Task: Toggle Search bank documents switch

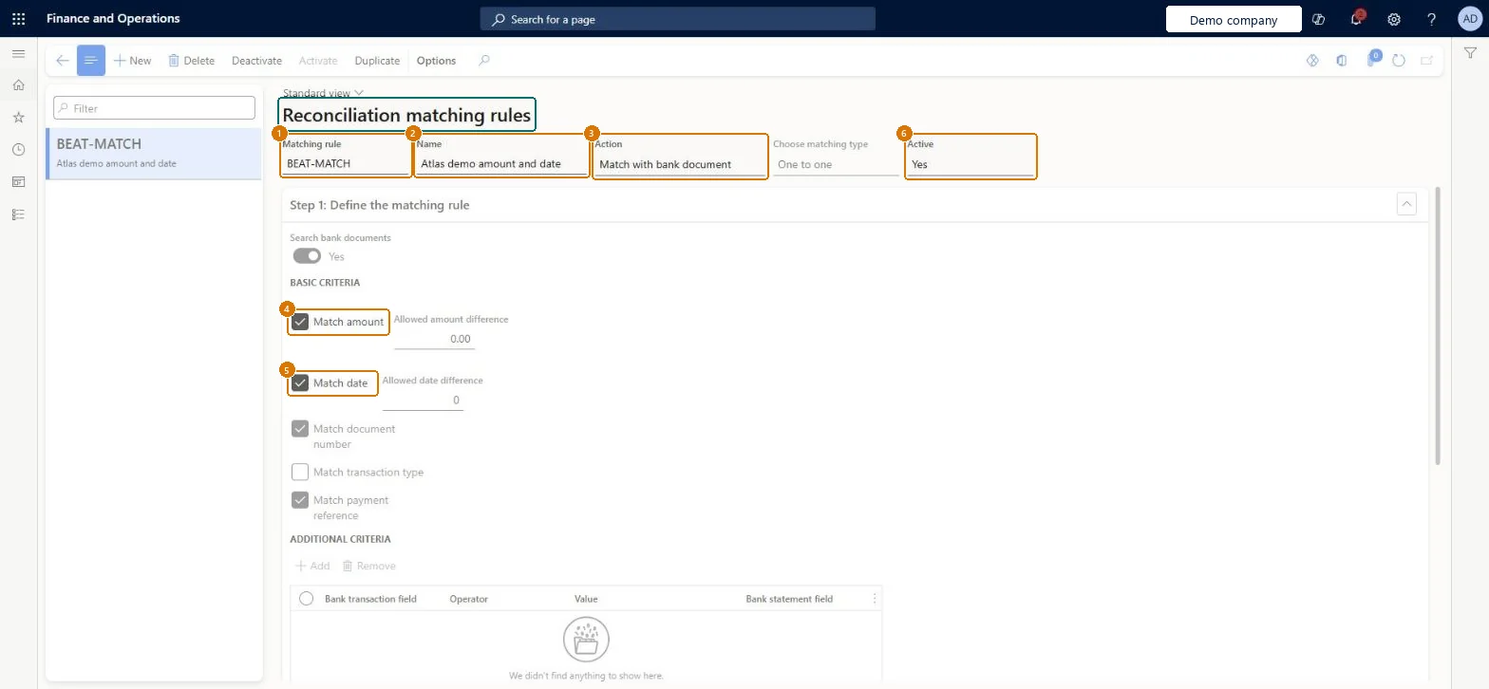Action: [x=307, y=256]
